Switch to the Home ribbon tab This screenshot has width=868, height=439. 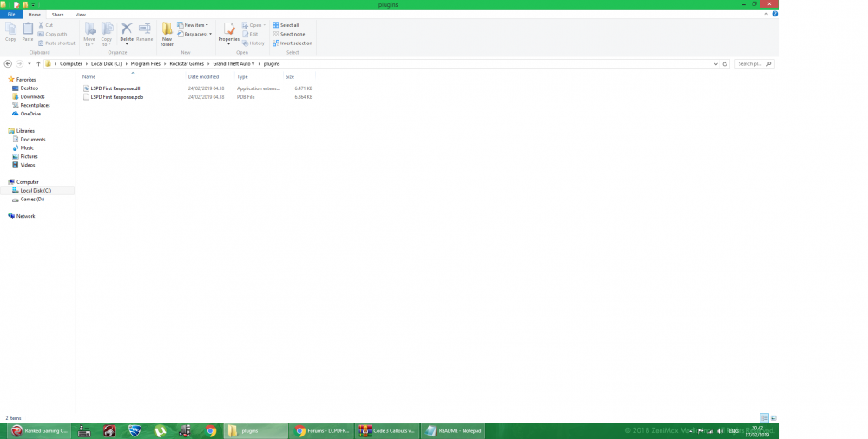[x=35, y=15]
